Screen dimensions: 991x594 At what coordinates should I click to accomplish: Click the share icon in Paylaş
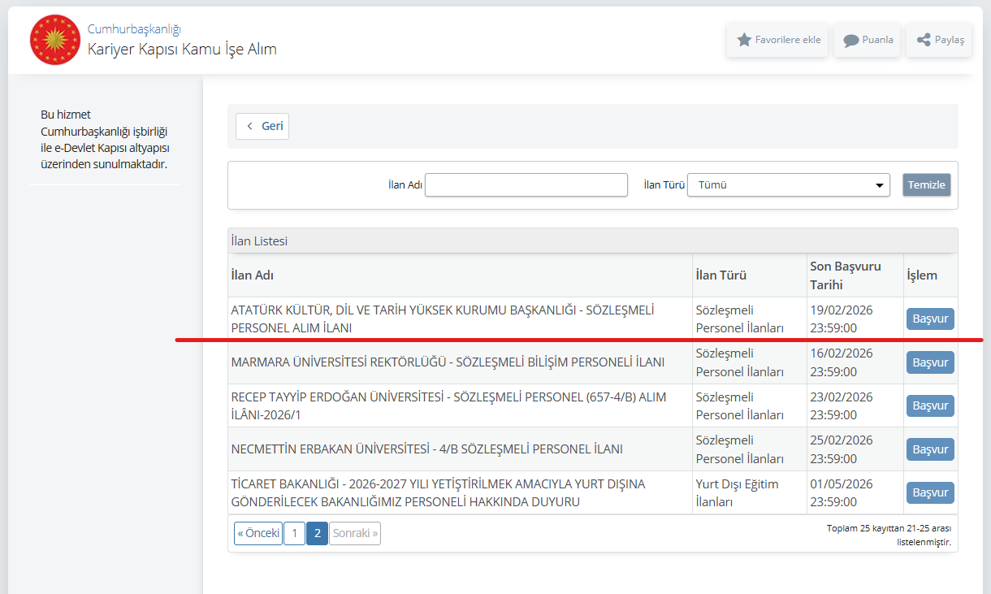pos(924,40)
